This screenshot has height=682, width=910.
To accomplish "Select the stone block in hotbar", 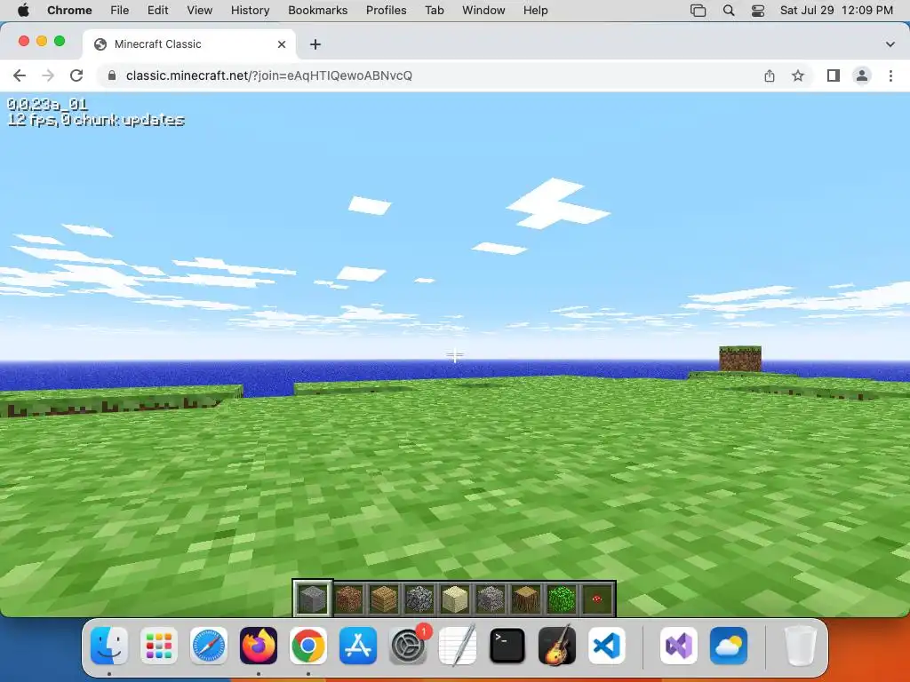I will point(313,599).
